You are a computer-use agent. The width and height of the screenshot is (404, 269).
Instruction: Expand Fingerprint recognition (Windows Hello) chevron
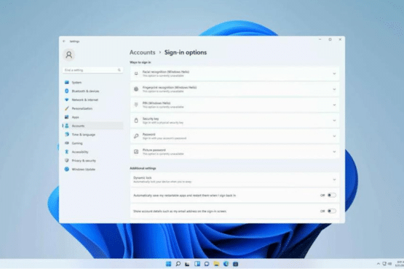[x=334, y=89]
